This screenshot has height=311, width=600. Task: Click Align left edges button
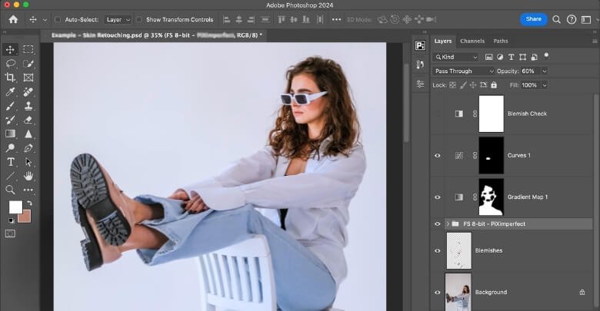(x=226, y=19)
